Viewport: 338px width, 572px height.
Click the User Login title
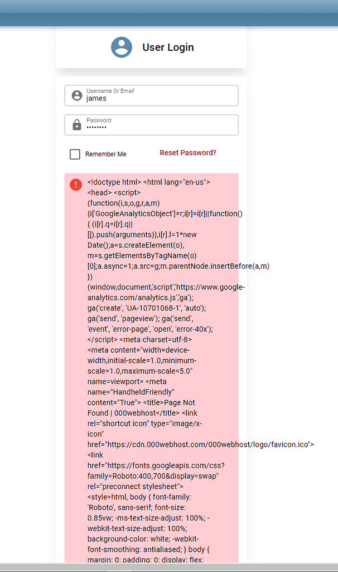[168, 47]
